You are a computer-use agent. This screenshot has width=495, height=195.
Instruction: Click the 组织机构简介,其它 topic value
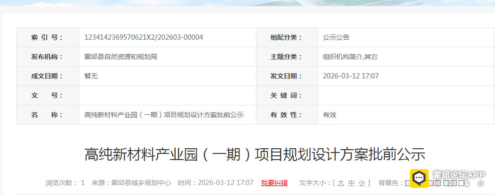coord(350,57)
